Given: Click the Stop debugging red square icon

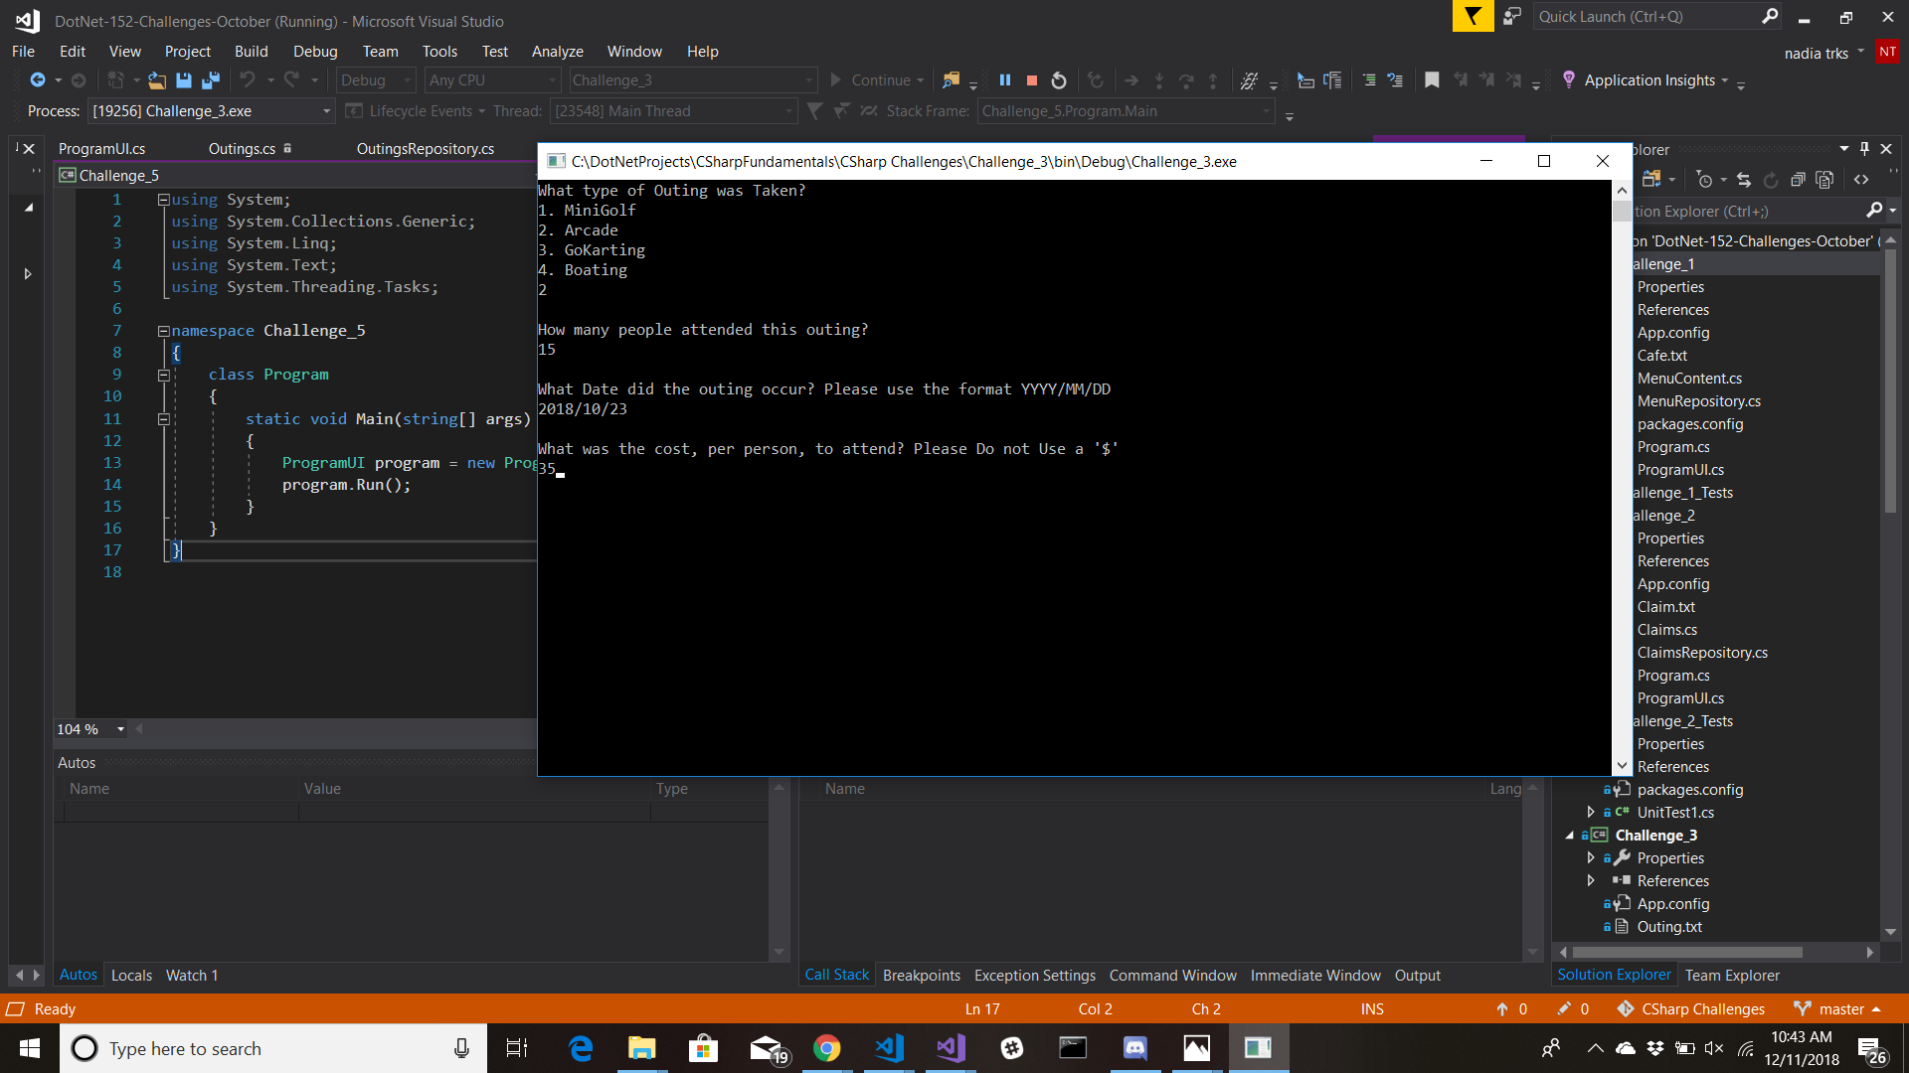Looking at the screenshot, I should click(1032, 79).
